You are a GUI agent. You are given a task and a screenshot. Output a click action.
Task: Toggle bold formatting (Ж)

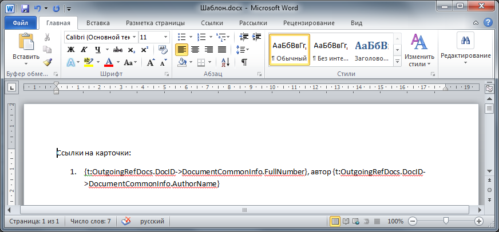click(71, 49)
